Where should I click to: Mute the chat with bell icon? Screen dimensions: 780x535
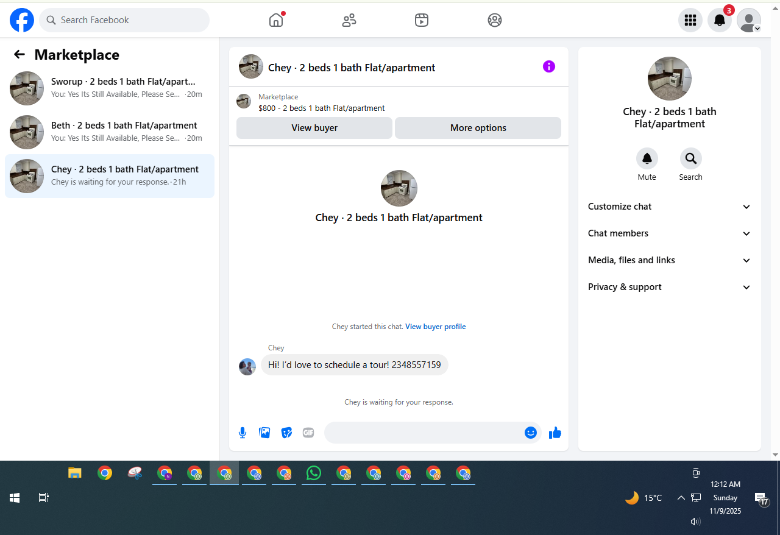click(647, 158)
